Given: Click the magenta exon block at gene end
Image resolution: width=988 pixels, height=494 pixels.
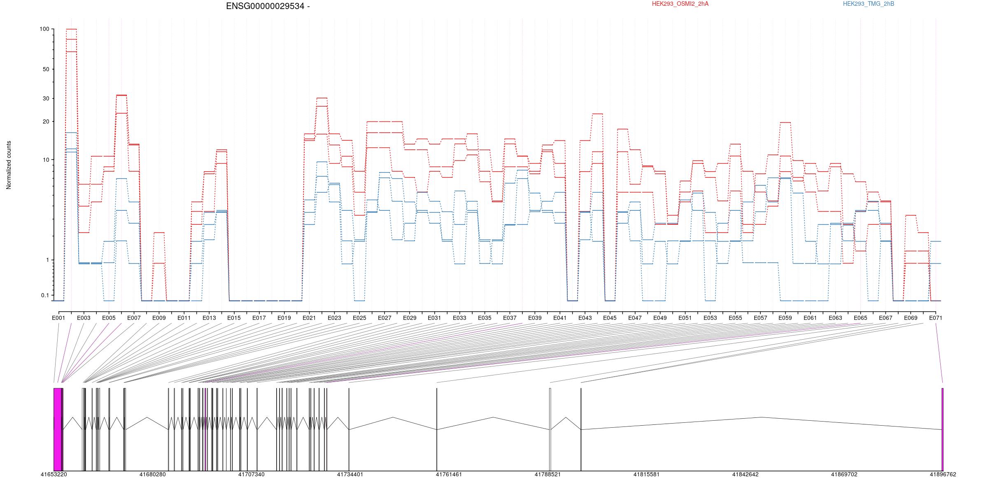Looking at the screenshot, I should [942, 429].
